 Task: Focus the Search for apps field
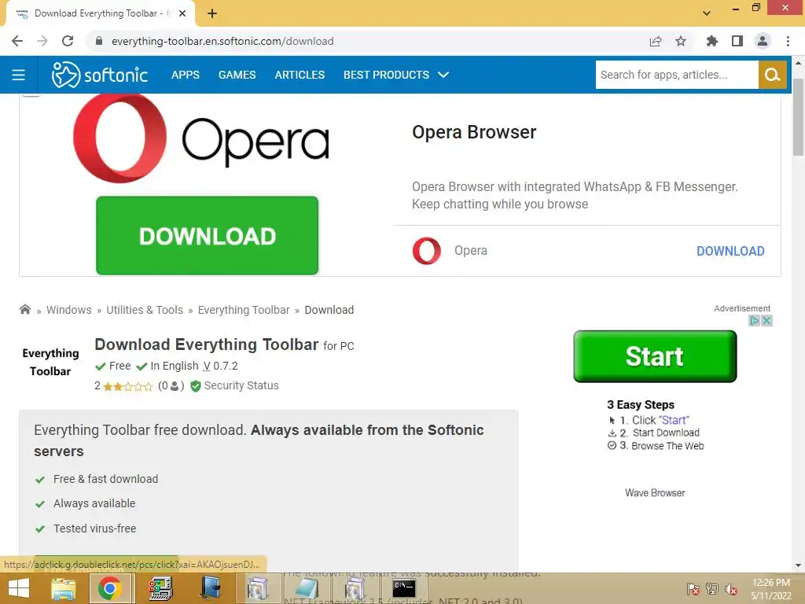(x=677, y=75)
